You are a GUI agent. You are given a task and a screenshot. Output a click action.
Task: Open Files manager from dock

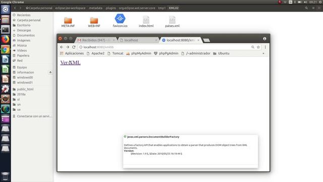(6, 19)
